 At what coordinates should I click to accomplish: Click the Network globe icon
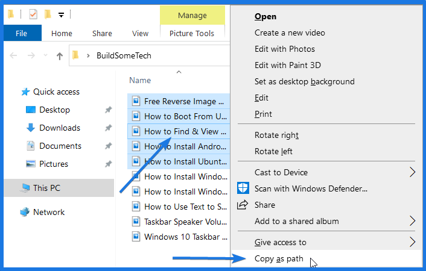pyautogui.click(x=25, y=212)
